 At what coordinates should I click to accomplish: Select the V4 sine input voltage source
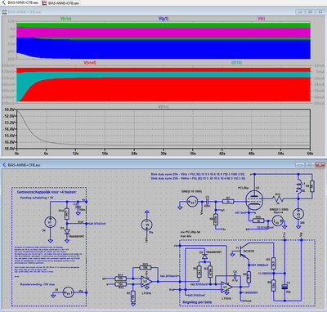tap(193, 202)
